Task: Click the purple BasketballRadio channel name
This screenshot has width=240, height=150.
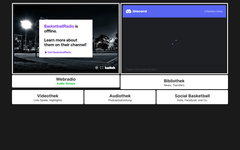Action: [59, 26]
